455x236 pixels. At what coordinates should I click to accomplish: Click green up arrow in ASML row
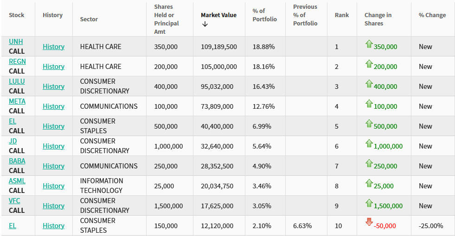coord(369,184)
